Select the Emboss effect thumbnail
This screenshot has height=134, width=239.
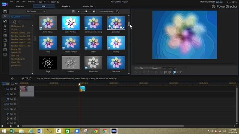tap(71, 63)
